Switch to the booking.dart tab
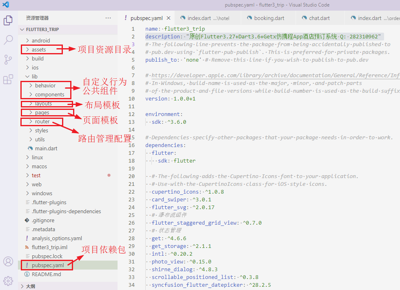This screenshot has height=290, width=400. point(269,18)
